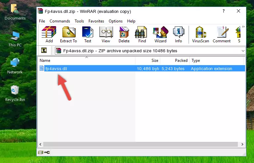Launch the Wizard tool
Screen dimensions: 254x163
click(x=161, y=34)
